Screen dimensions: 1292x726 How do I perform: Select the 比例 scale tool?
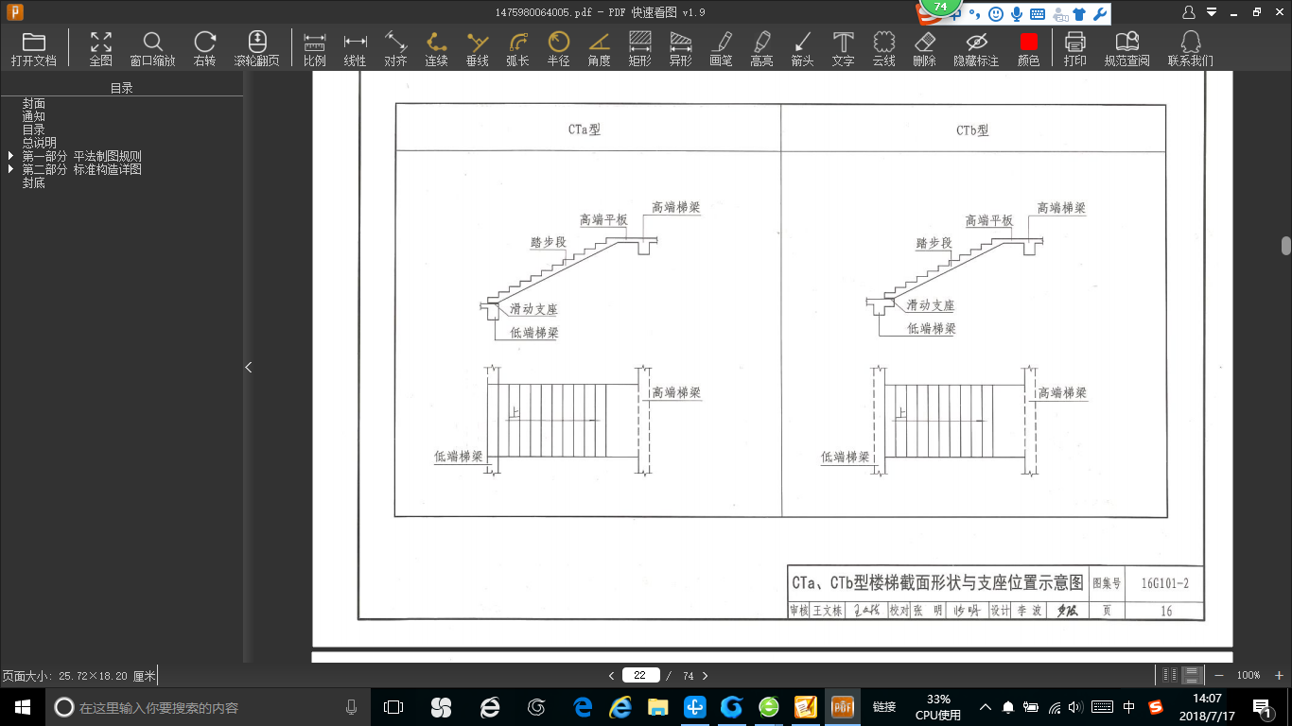(315, 47)
